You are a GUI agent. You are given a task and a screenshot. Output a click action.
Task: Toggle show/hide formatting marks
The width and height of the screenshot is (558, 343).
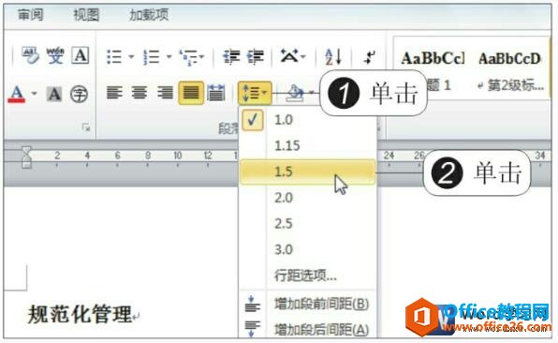point(370,56)
